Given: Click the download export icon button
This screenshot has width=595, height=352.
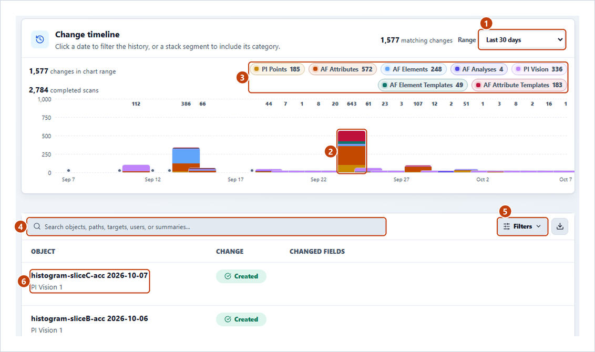Looking at the screenshot, I should pos(560,226).
